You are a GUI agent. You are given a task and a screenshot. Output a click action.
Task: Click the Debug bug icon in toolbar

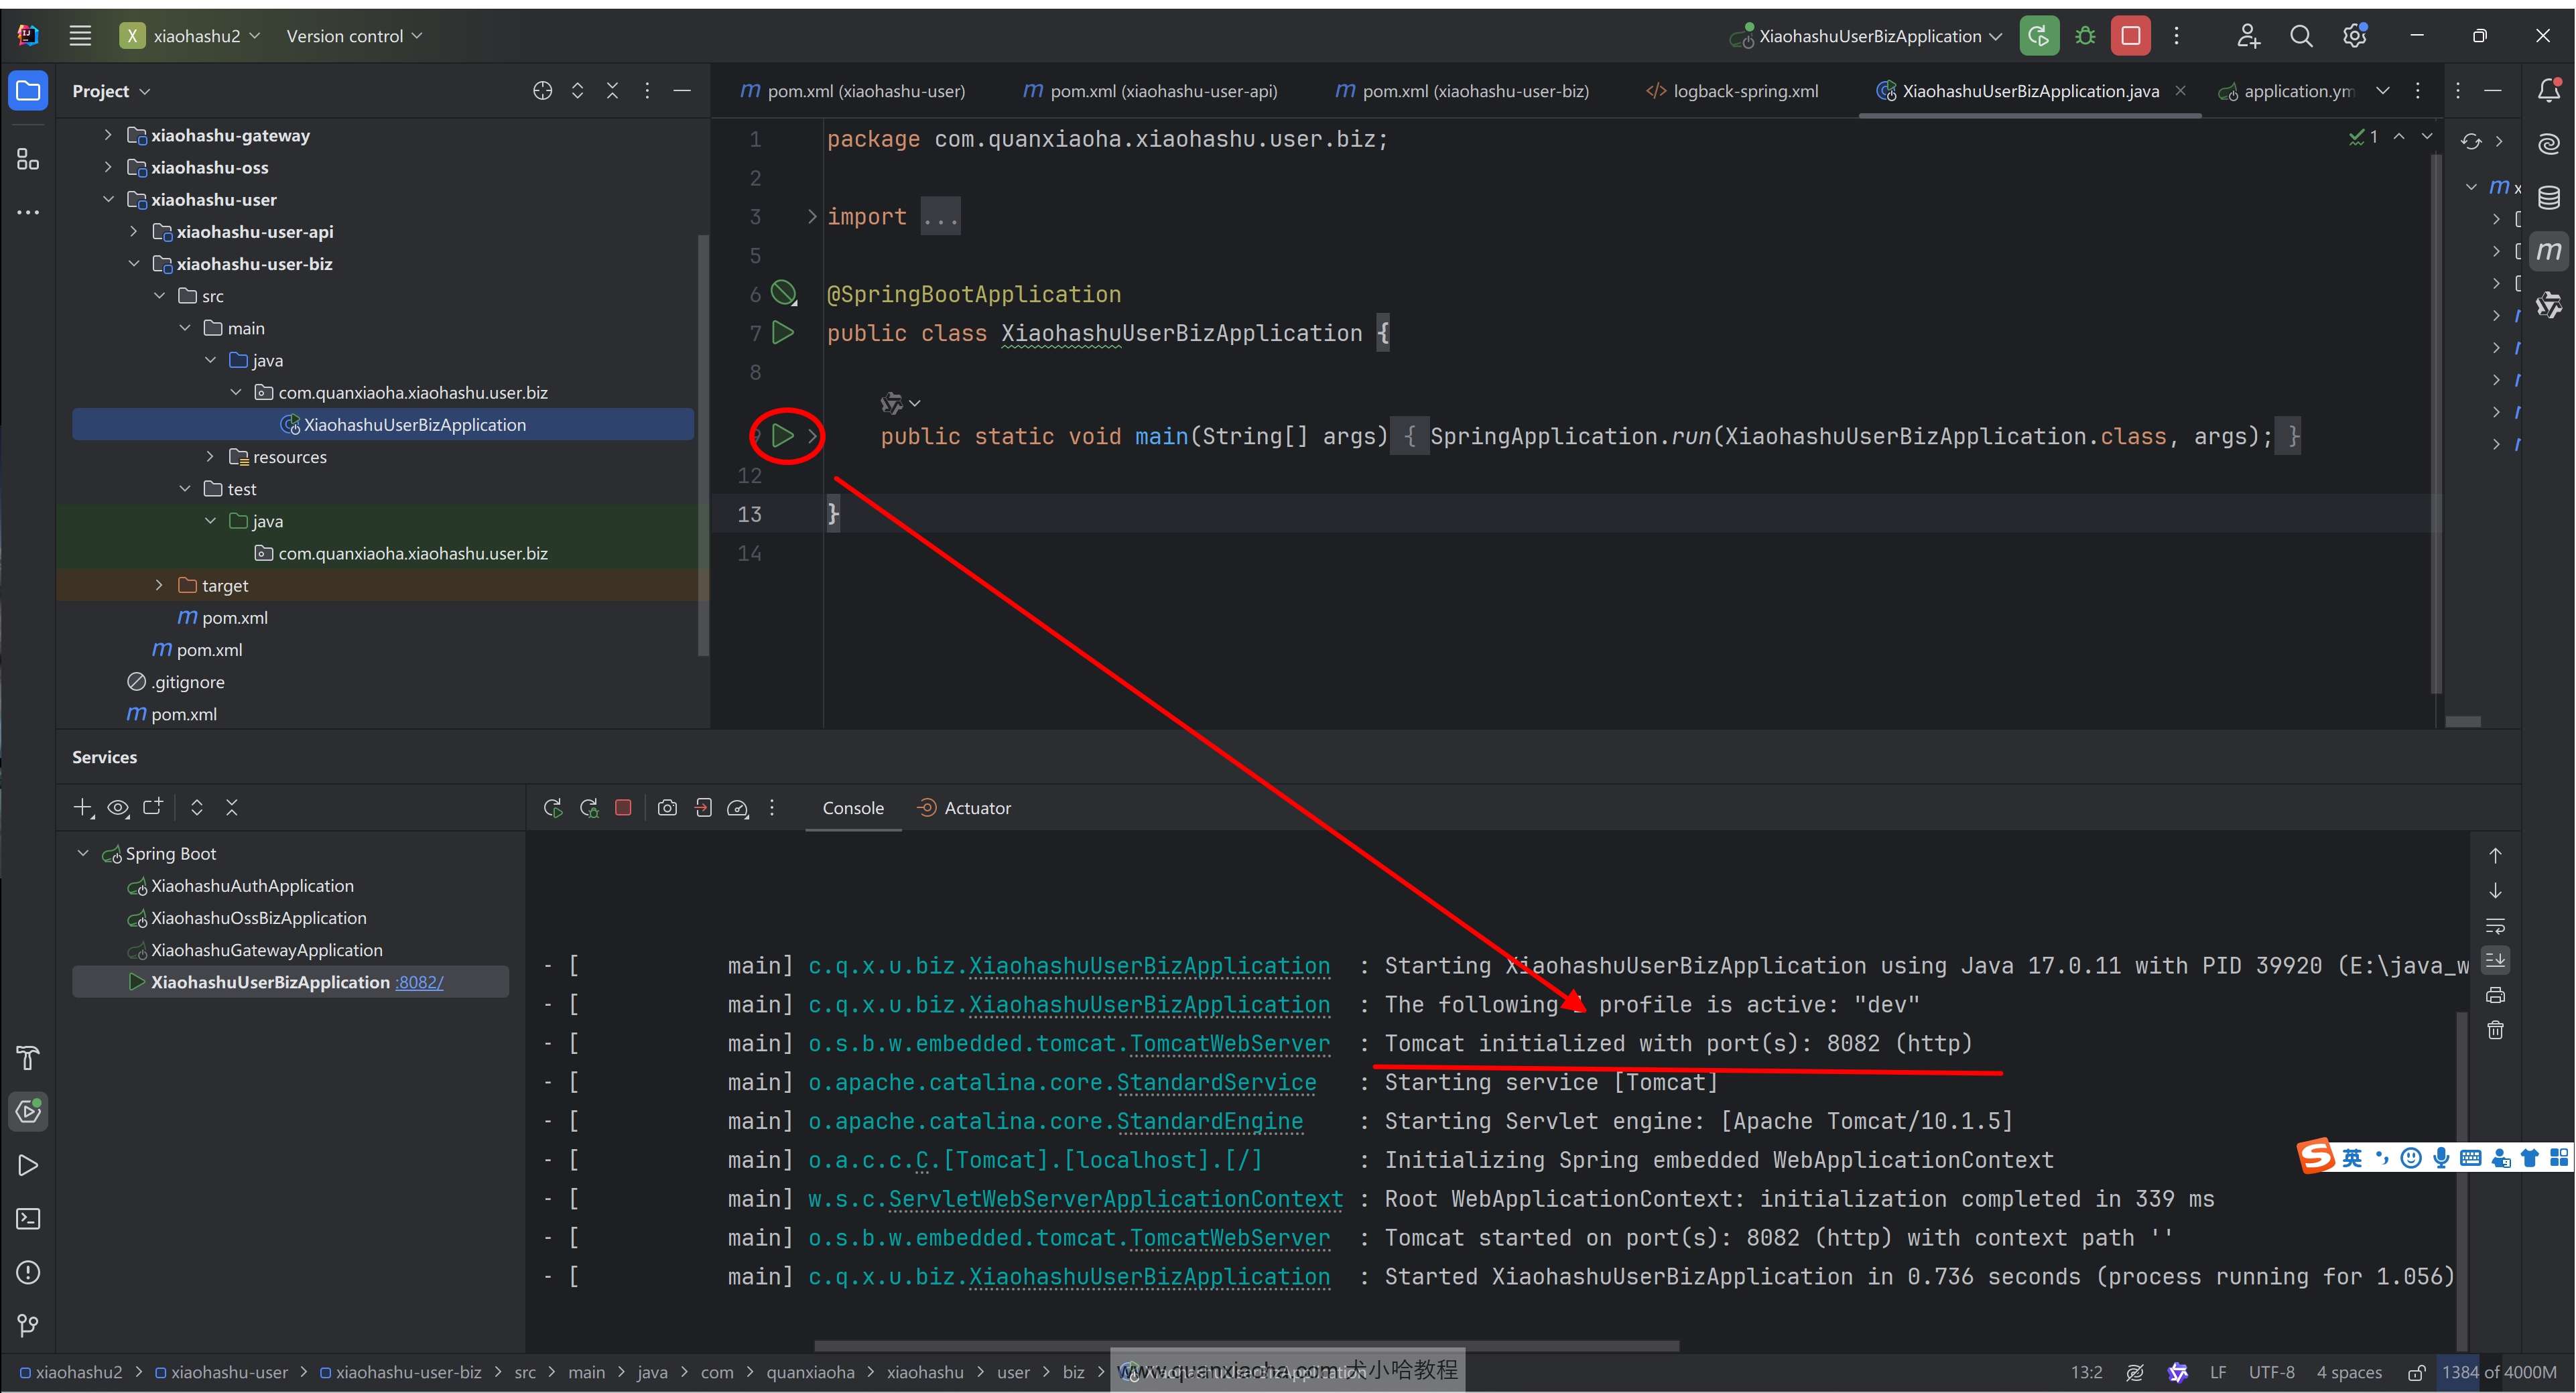2085,36
